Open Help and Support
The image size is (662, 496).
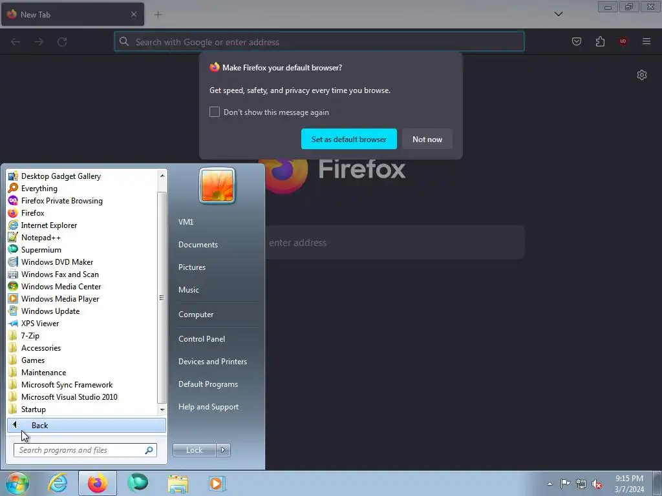coord(208,407)
